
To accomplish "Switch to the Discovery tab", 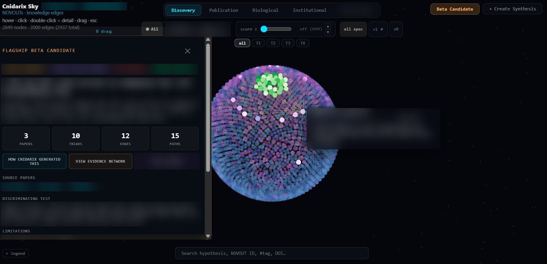I will click(x=183, y=10).
